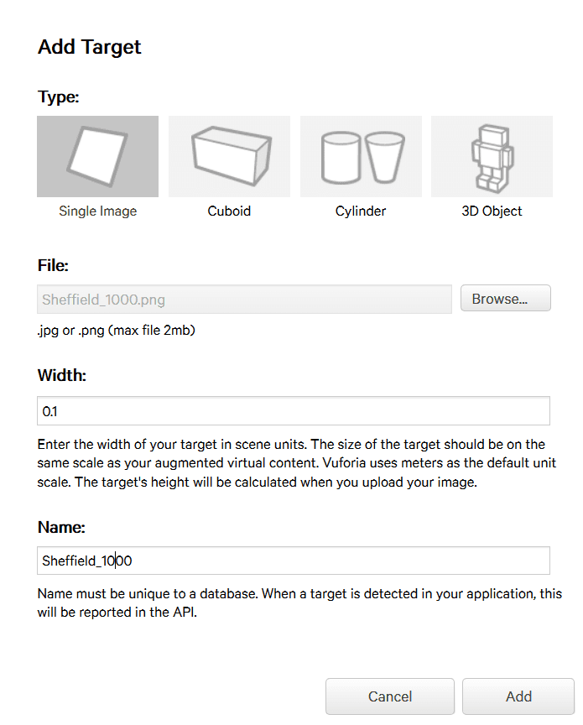Click the "Add Target" dialog heading
This screenshot has height=725, width=583.
(90, 47)
